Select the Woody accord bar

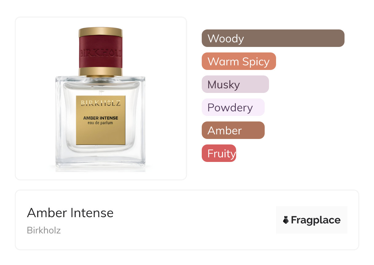click(273, 38)
